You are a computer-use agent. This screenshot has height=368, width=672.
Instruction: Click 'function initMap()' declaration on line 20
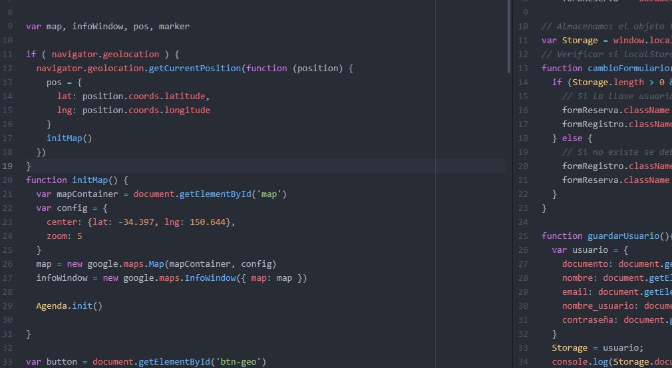pos(72,180)
